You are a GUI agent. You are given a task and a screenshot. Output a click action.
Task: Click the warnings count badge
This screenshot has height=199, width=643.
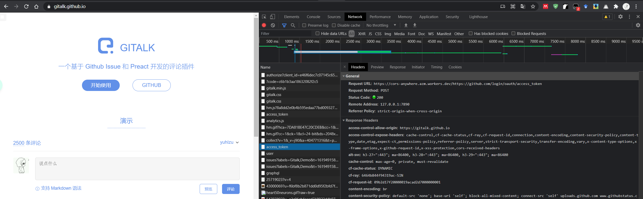(607, 17)
